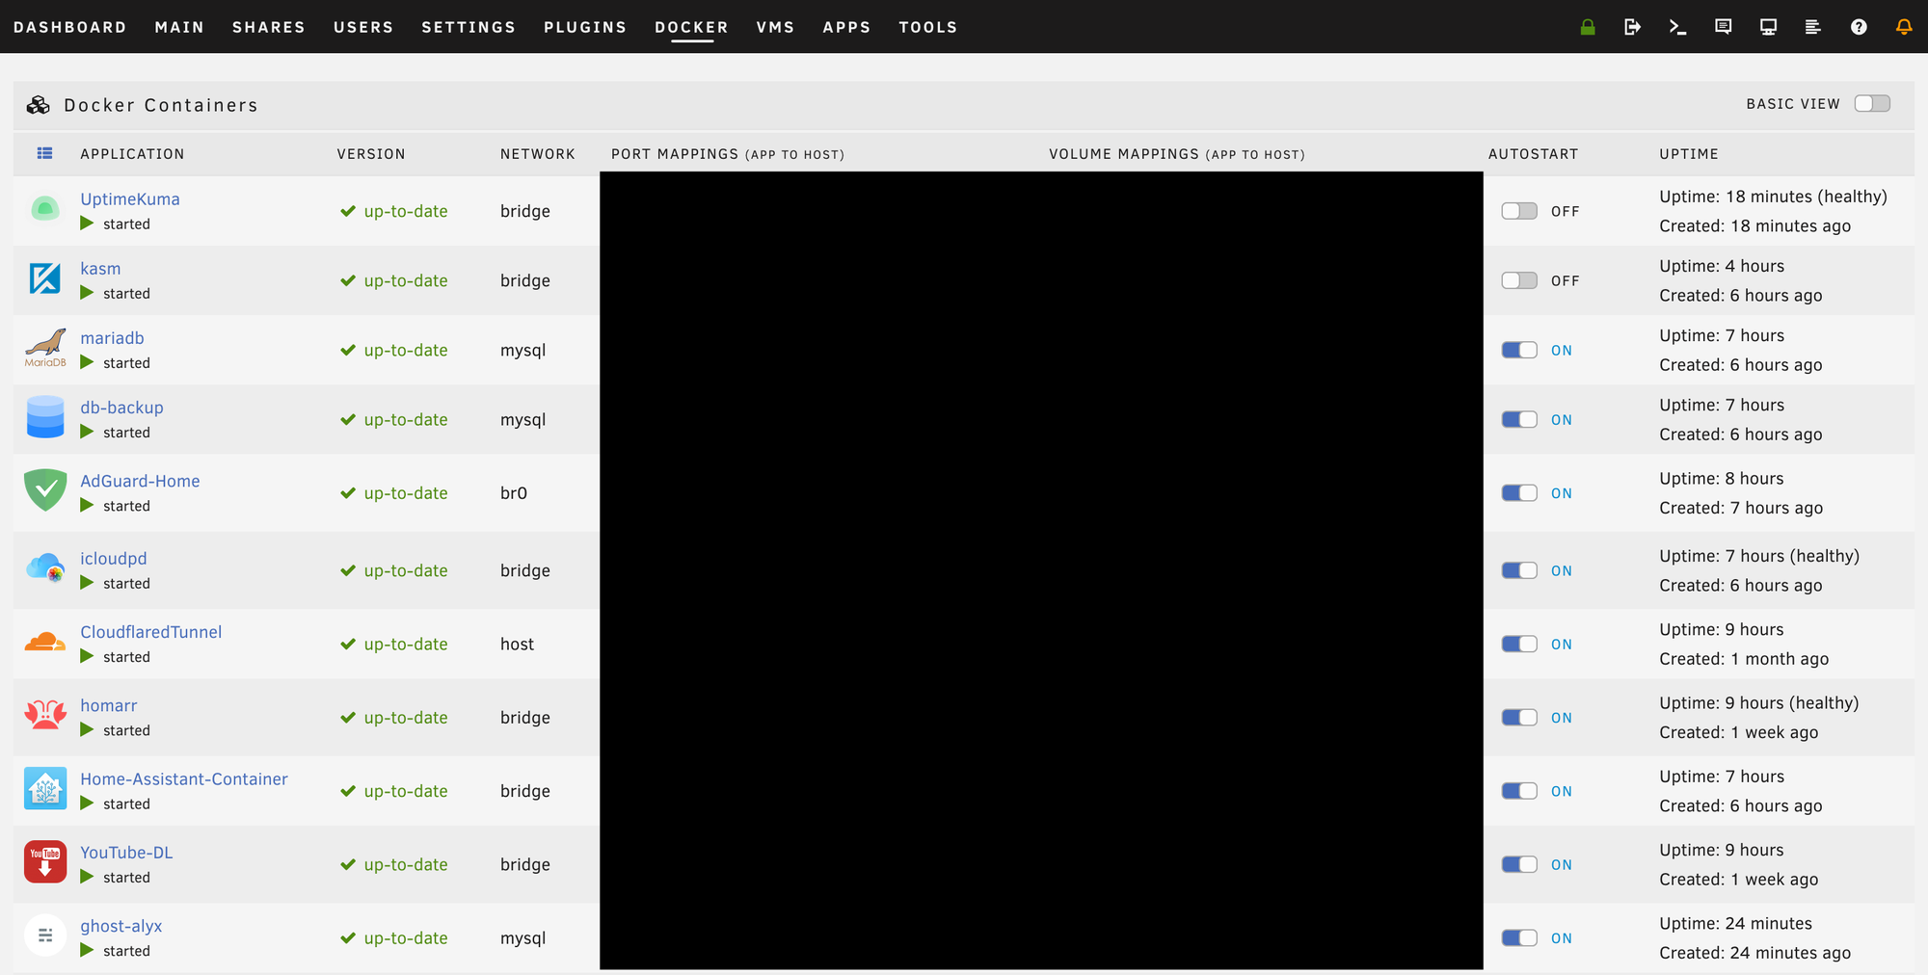
Task: Open the Dashboard tab
Action: coord(70,27)
